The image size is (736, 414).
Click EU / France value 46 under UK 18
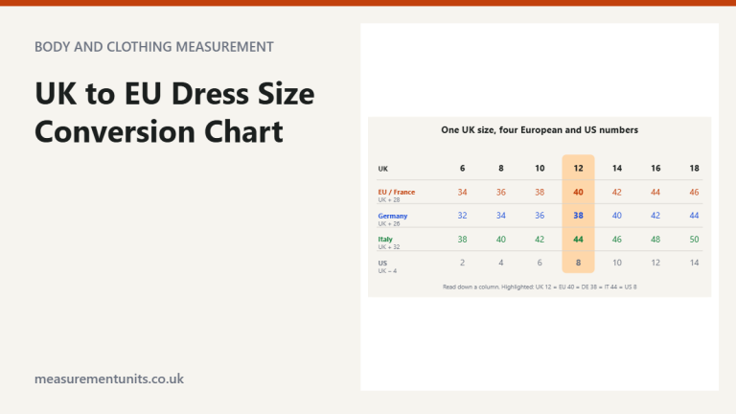(x=694, y=192)
